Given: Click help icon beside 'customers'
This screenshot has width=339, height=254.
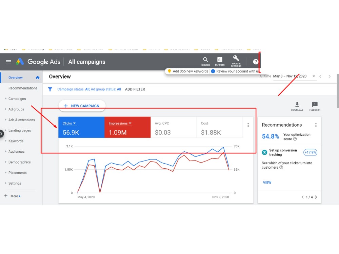Looking at the screenshot, I should pos(281,167).
